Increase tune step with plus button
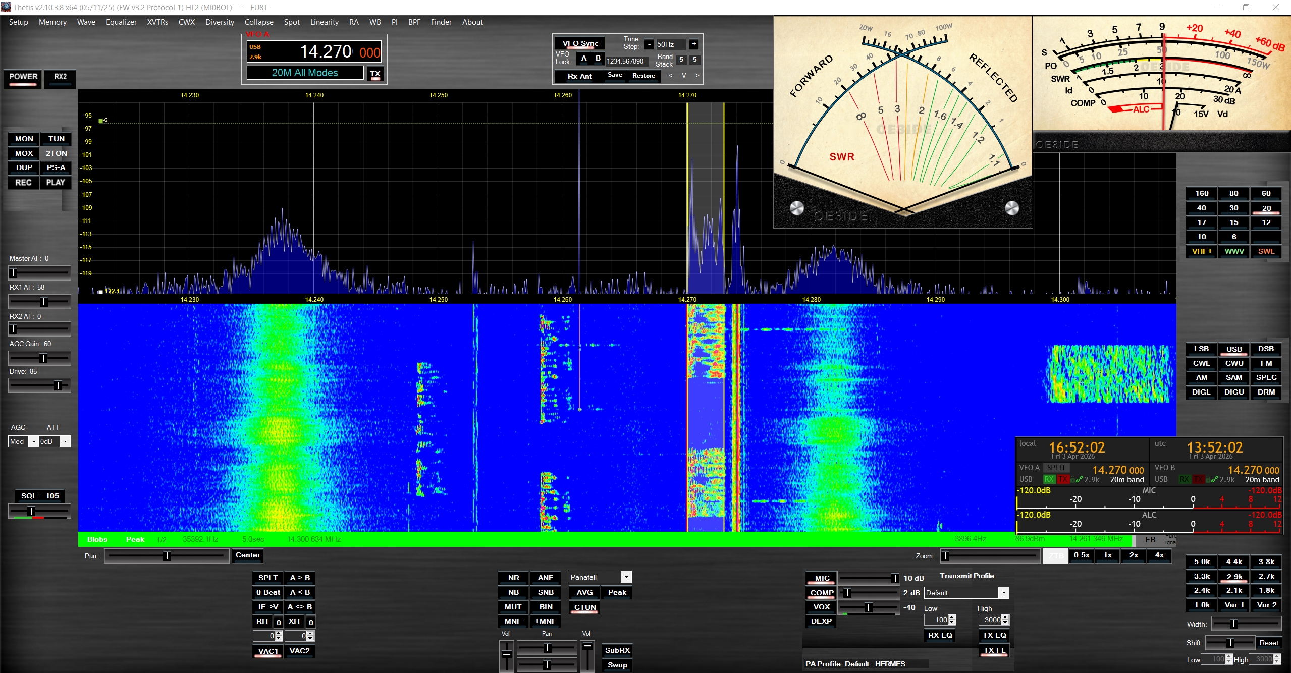 point(694,44)
